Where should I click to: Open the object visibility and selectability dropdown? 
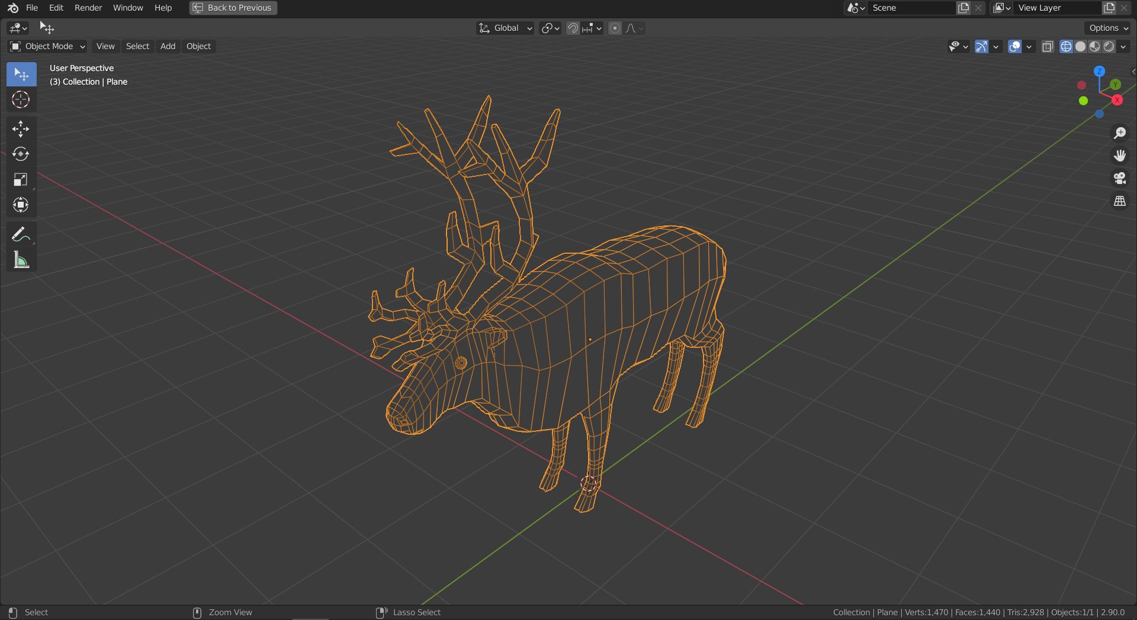point(958,46)
